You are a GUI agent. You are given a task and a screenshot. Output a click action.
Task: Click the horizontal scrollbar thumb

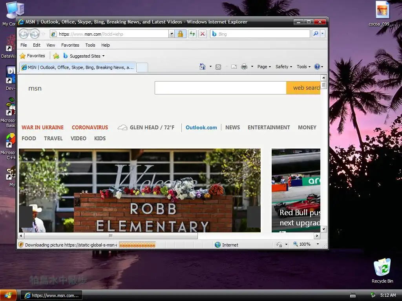tap(111, 236)
